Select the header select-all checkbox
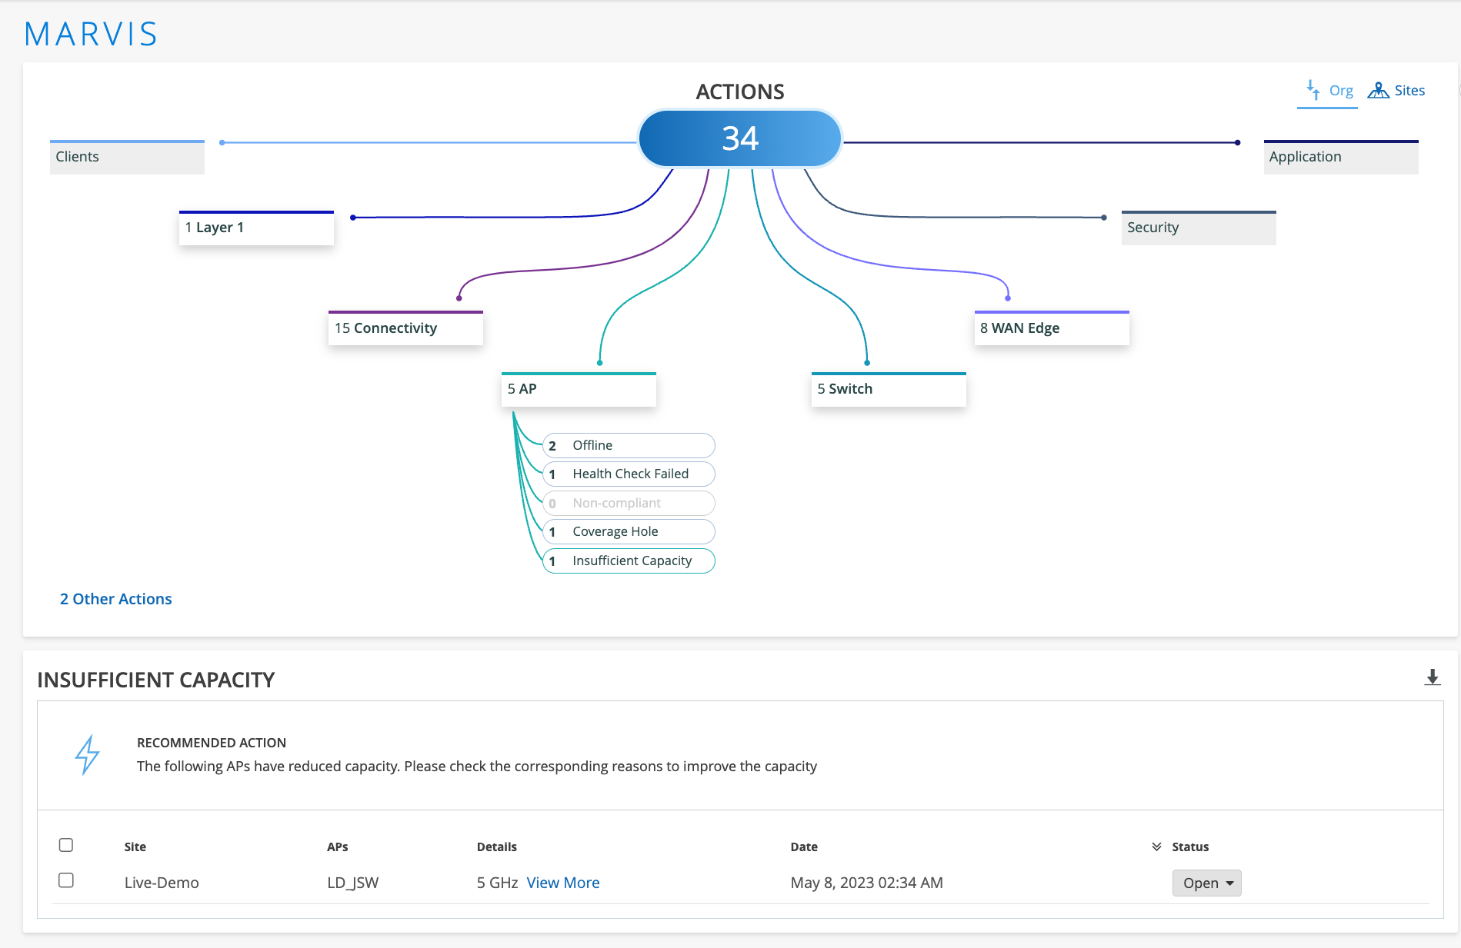The image size is (1461, 948). (x=66, y=845)
